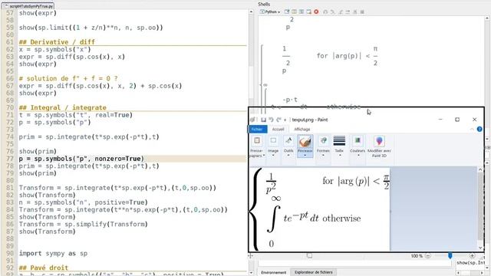Click line number 84 in the gutter
491x276 pixels.
click(x=10, y=209)
